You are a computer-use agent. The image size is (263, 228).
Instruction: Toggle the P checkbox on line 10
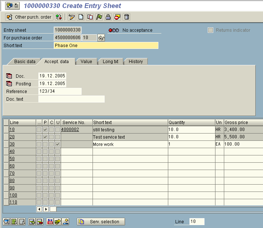(x=45, y=130)
